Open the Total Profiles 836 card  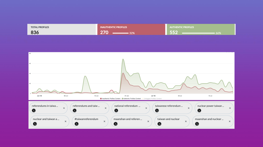[x=62, y=29]
